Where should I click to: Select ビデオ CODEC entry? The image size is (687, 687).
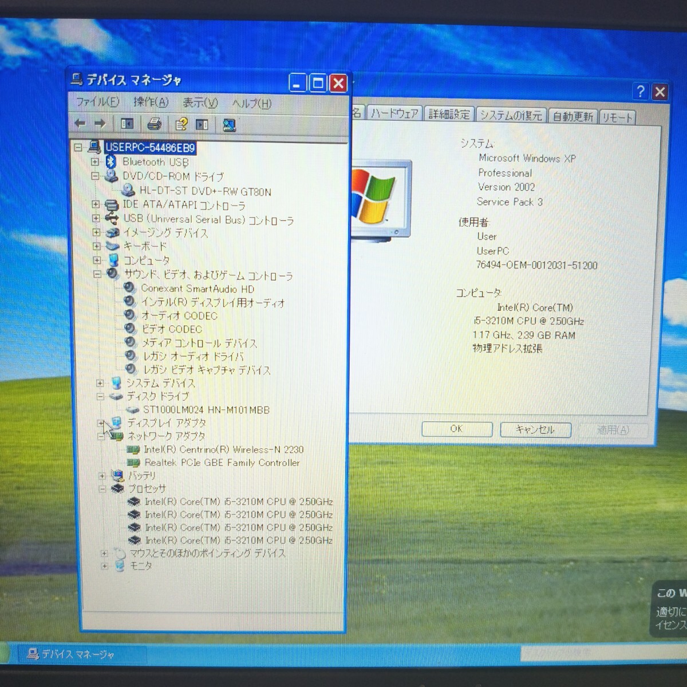point(172,329)
